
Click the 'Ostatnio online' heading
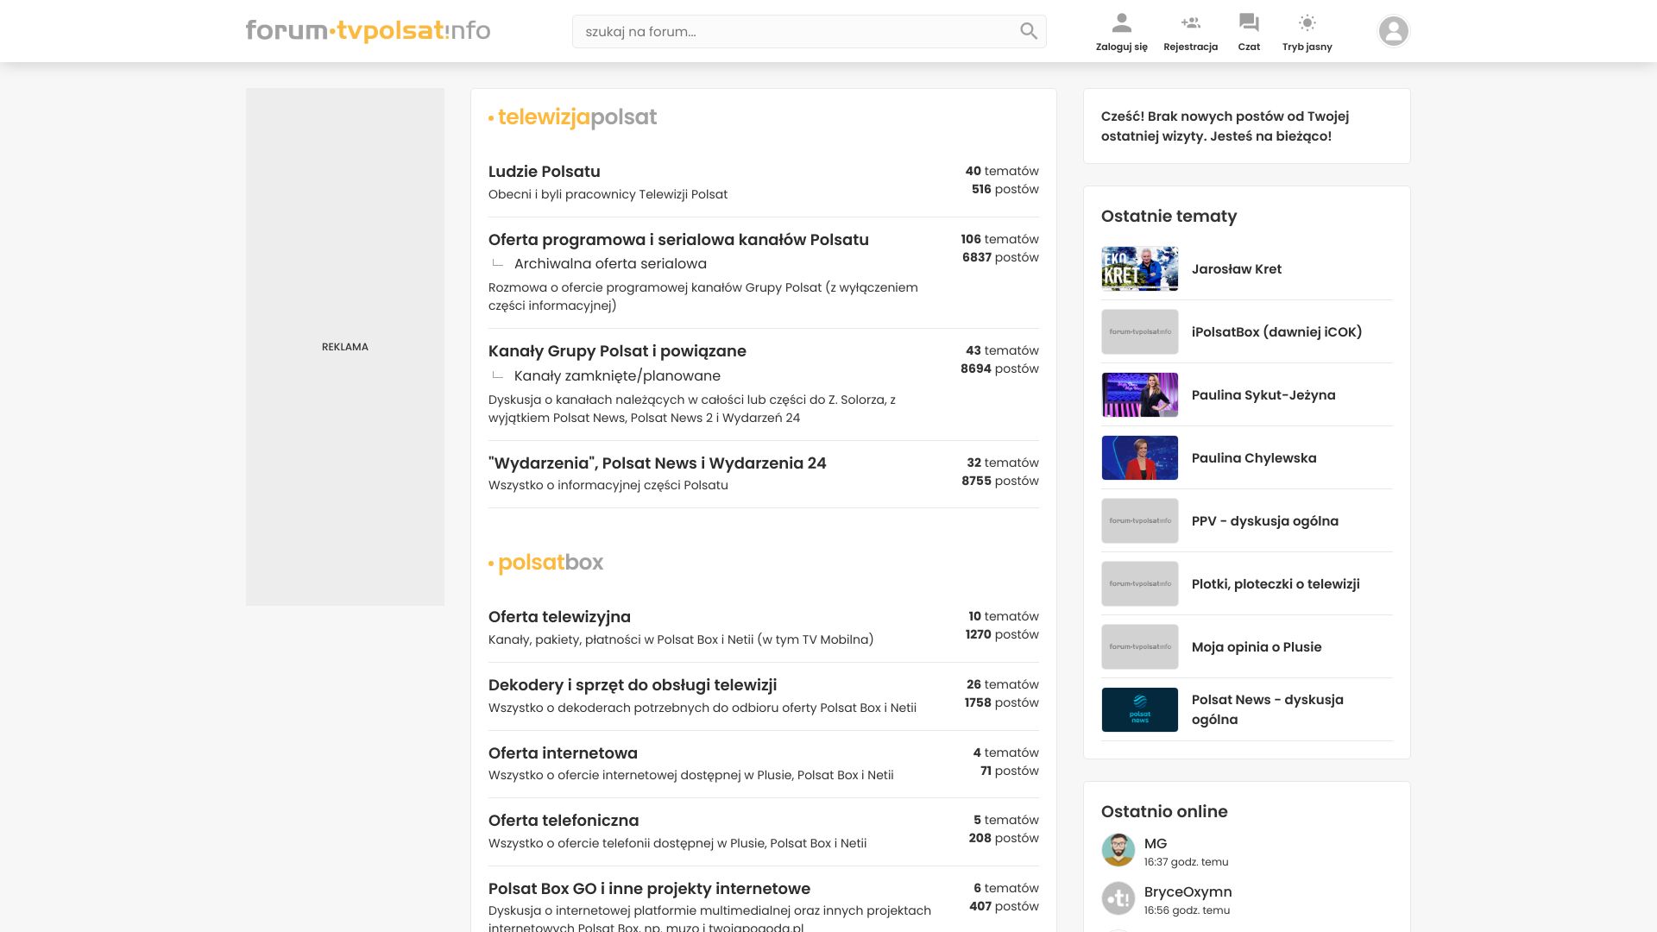(1163, 812)
